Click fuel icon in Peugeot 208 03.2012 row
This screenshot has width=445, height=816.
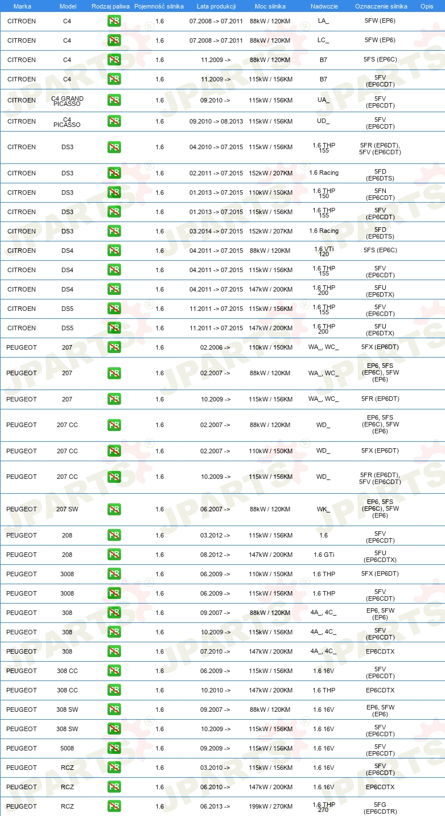(x=114, y=535)
